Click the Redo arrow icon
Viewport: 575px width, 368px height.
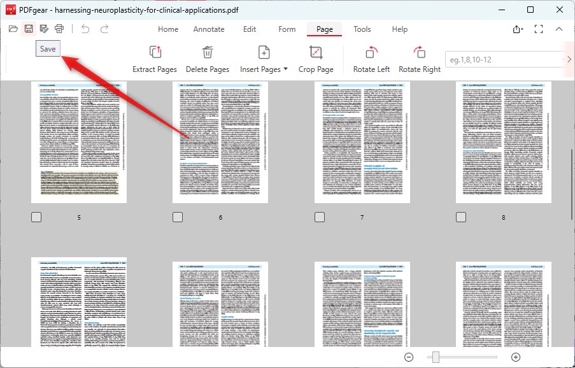tap(103, 28)
